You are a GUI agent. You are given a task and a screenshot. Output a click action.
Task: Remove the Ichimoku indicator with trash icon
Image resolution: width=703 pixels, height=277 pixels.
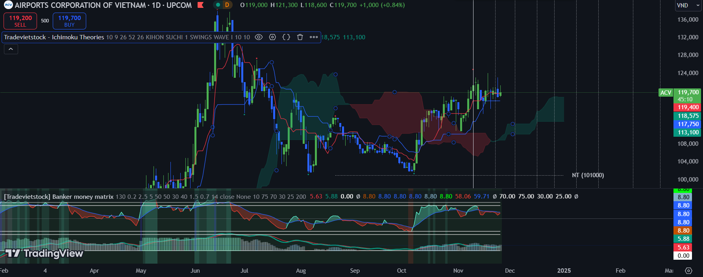click(300, 37)
